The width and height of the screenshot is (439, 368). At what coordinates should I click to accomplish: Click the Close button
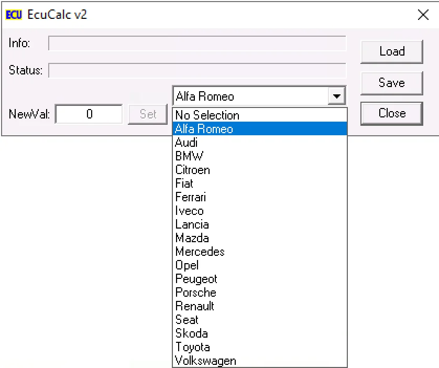click(x=391, y=113)
